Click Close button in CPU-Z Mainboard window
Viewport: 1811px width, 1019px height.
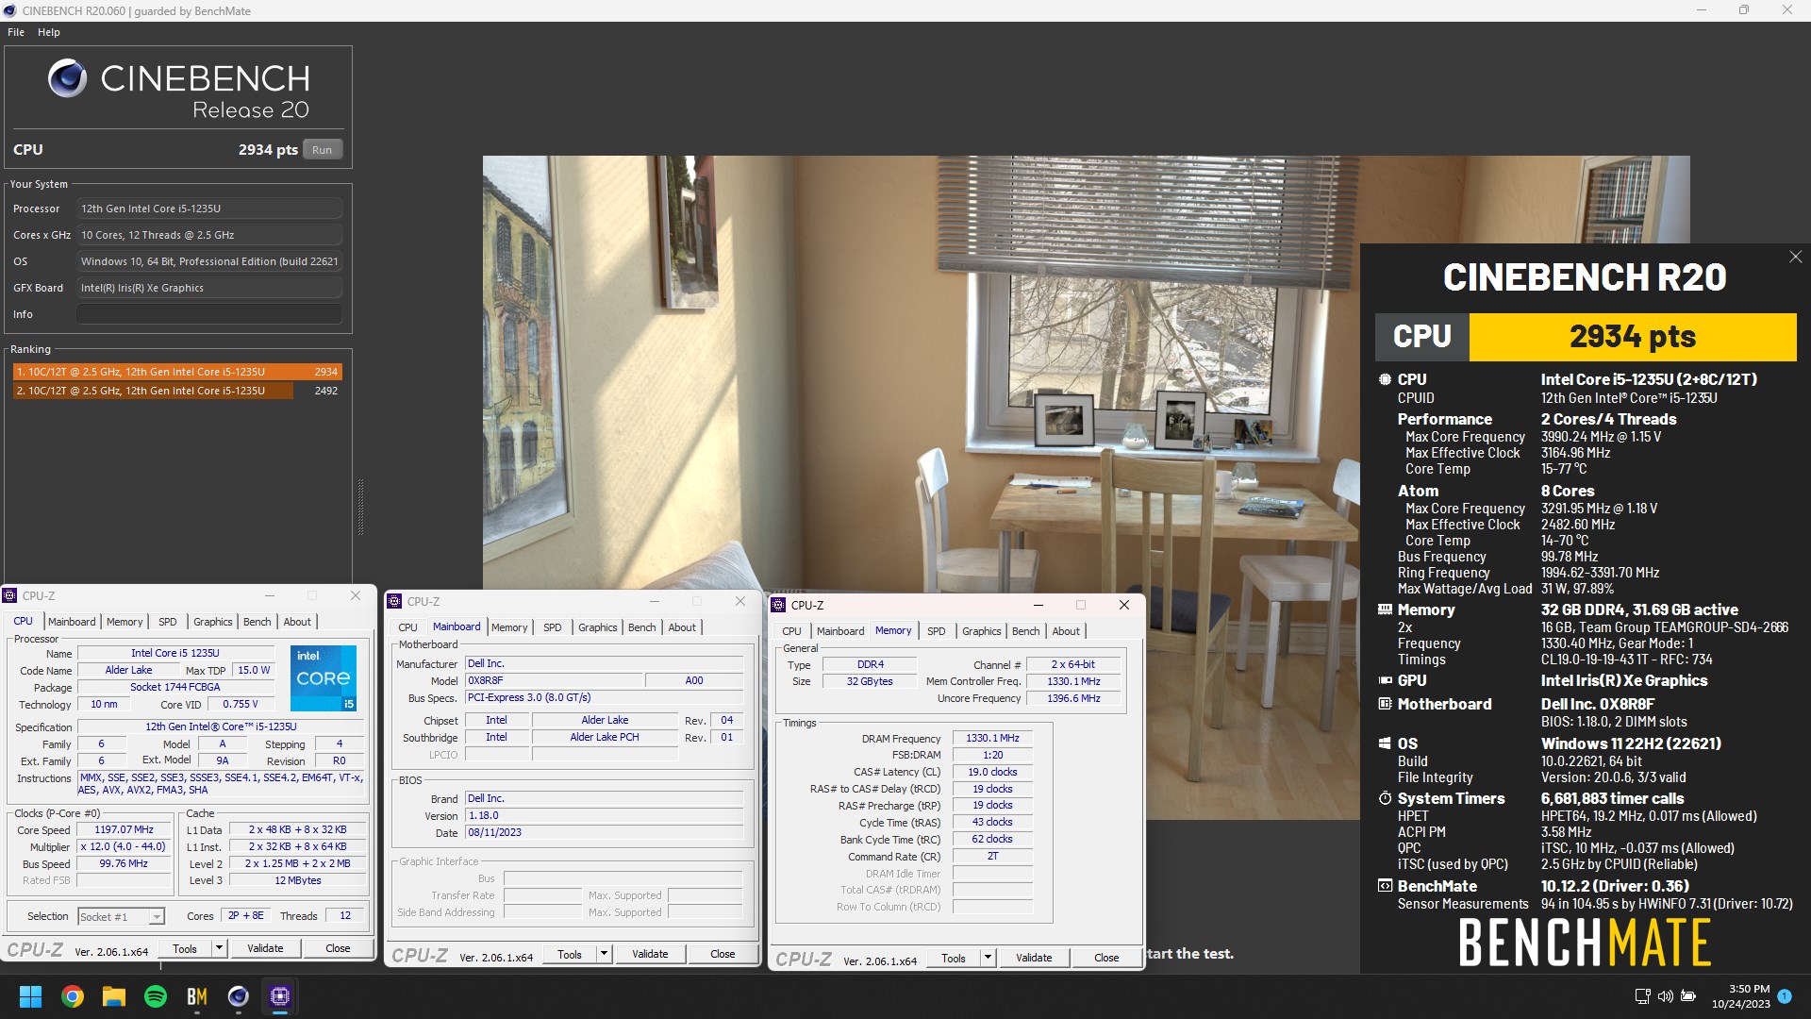tap(723, 954)
